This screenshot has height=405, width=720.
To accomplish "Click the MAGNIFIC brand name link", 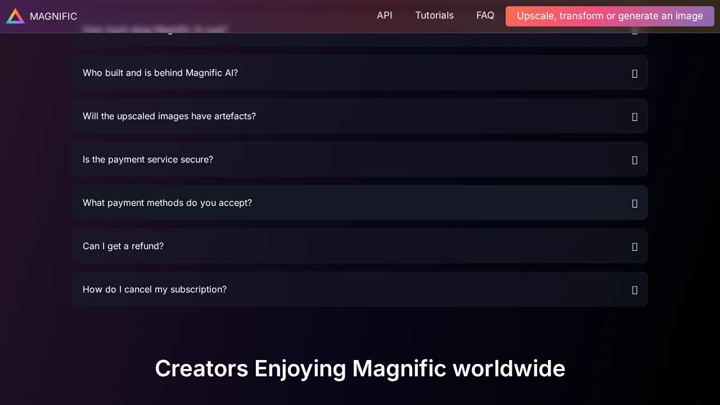I will tap(53, 16).
